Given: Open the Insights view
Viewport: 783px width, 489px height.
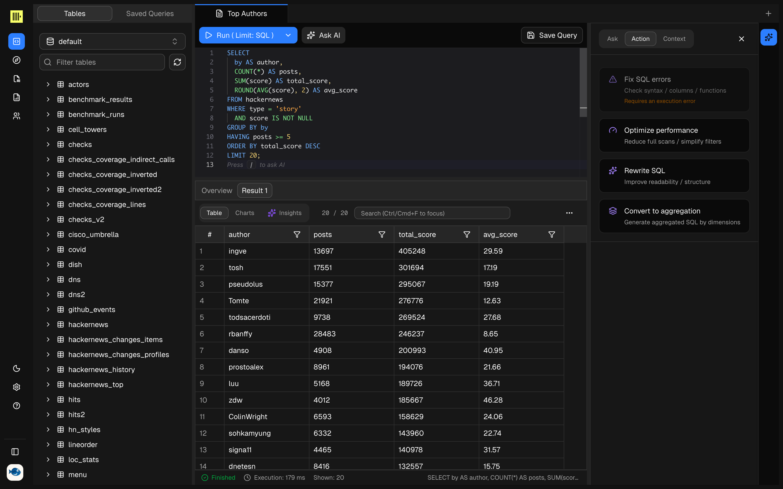Looking at the screenshot, I should (x=285, y=213).
